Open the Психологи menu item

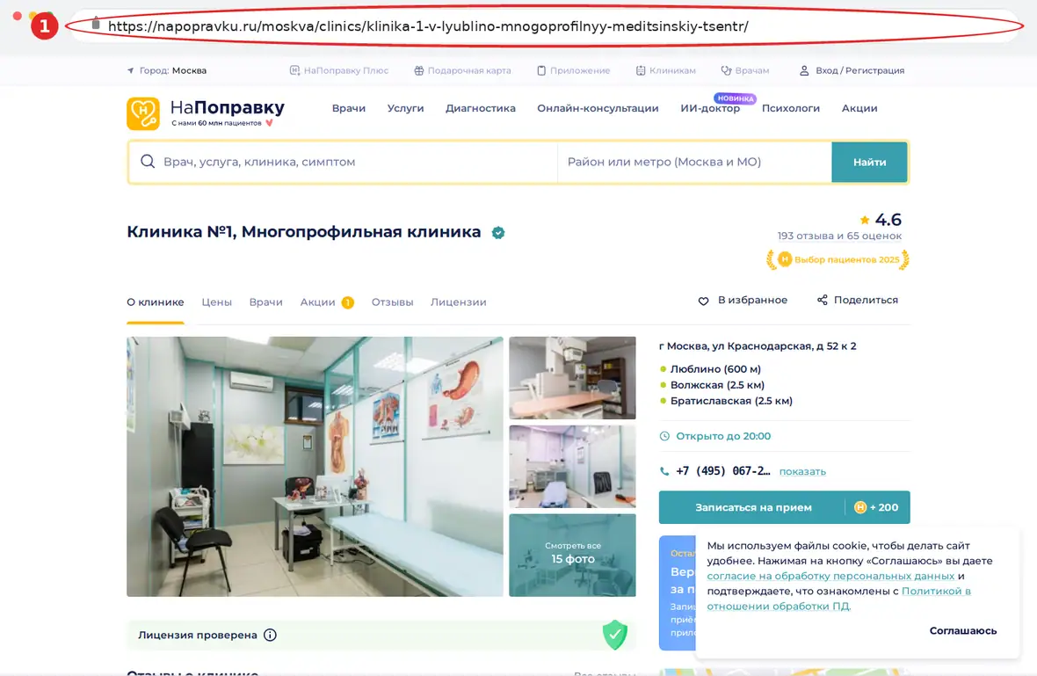pyautogui.click(x=790, y=108)
